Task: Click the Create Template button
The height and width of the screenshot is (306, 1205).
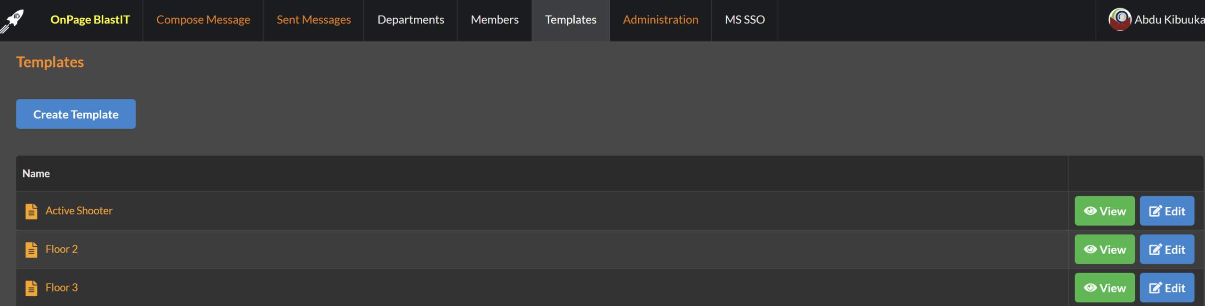Action: [x=76, y=114]
